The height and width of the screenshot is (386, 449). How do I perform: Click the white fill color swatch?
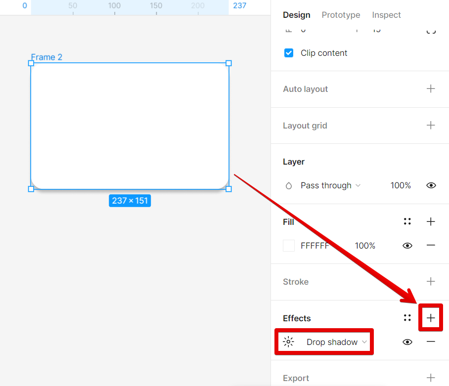pyautogui.click(x=289, y=246)
